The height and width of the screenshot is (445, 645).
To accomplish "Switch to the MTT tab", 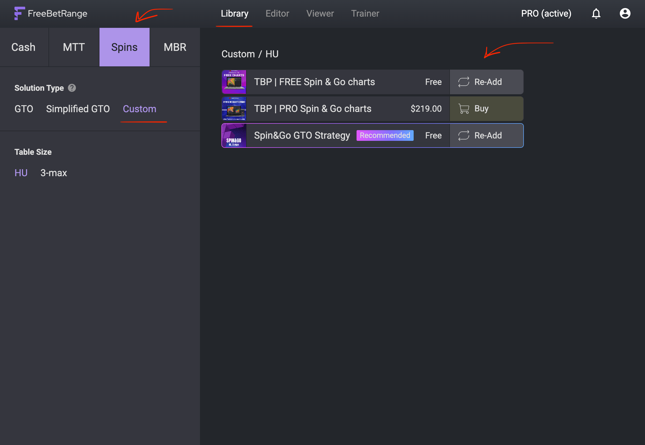I will [74, 47].
